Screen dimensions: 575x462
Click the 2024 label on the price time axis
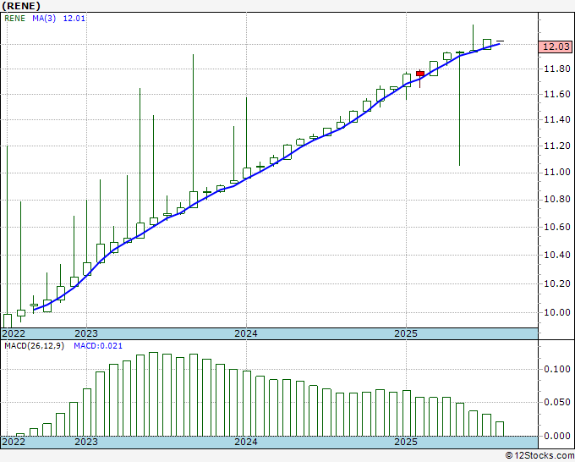246,333
